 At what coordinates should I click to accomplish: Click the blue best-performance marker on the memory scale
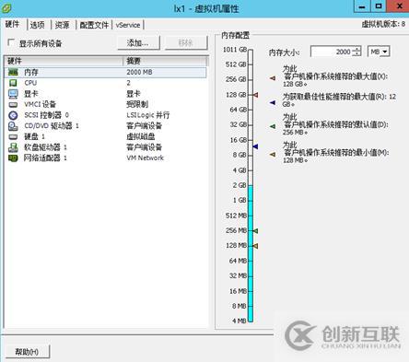[255, 146]
